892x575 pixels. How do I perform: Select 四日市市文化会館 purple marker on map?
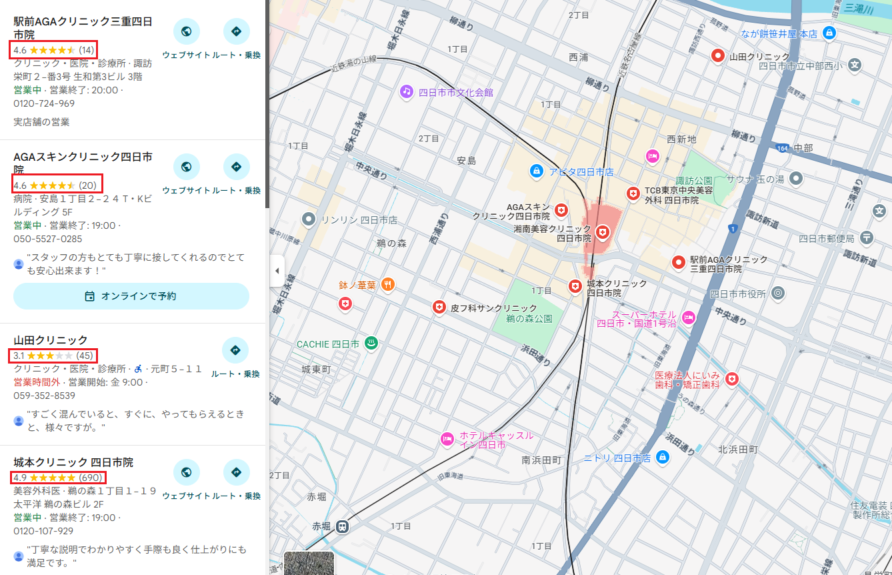point(407,91)
